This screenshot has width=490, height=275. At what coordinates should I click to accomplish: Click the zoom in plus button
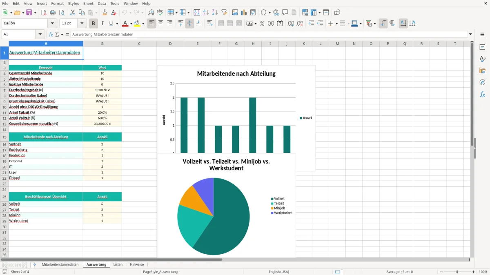(473, 272)
